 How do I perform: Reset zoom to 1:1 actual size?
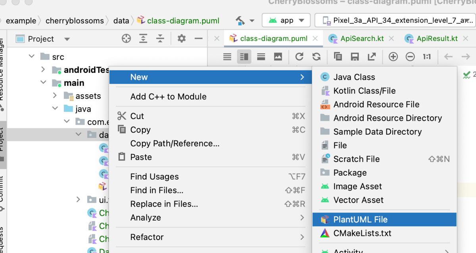(x=427, y=57)
